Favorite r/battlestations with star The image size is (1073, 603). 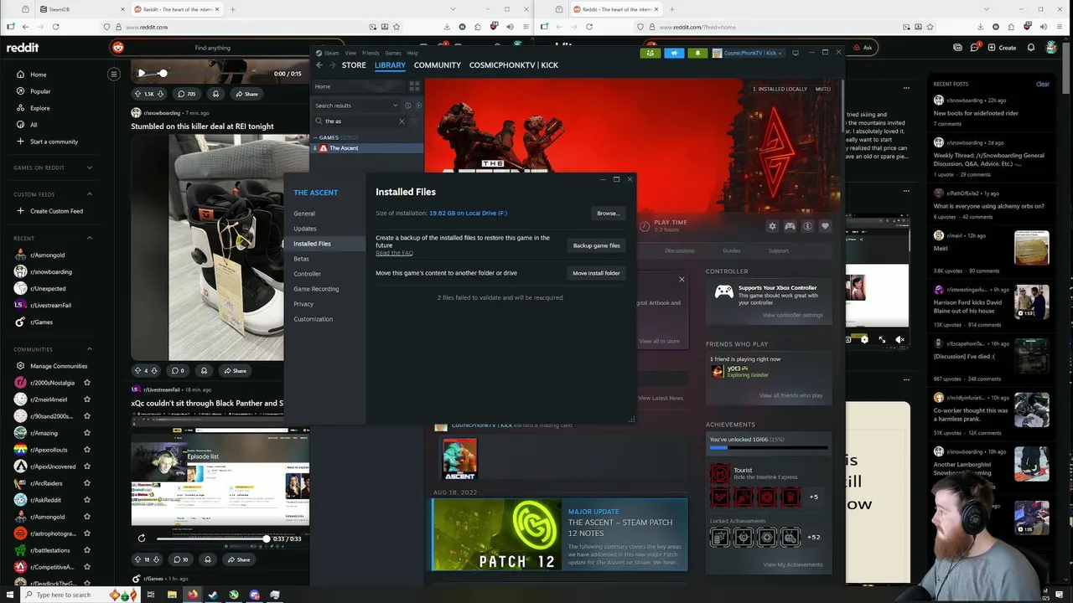pyautogui.click(x=86, y=550)
